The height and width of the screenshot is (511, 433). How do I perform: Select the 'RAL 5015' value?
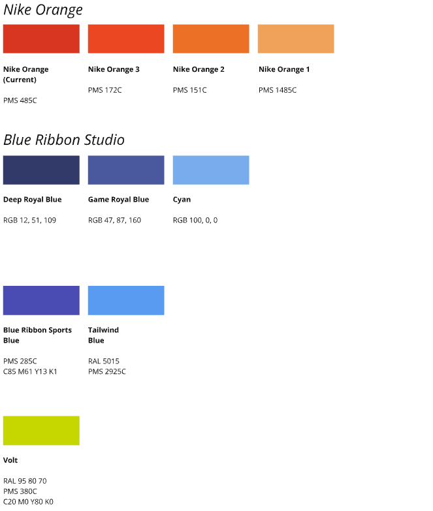pyautogui.click(x=104, y=361)
